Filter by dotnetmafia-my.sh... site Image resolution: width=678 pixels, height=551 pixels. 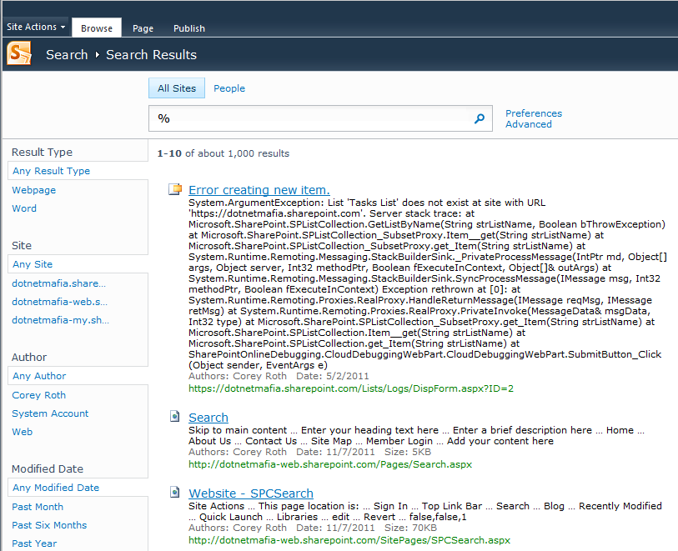pos(61,320)
